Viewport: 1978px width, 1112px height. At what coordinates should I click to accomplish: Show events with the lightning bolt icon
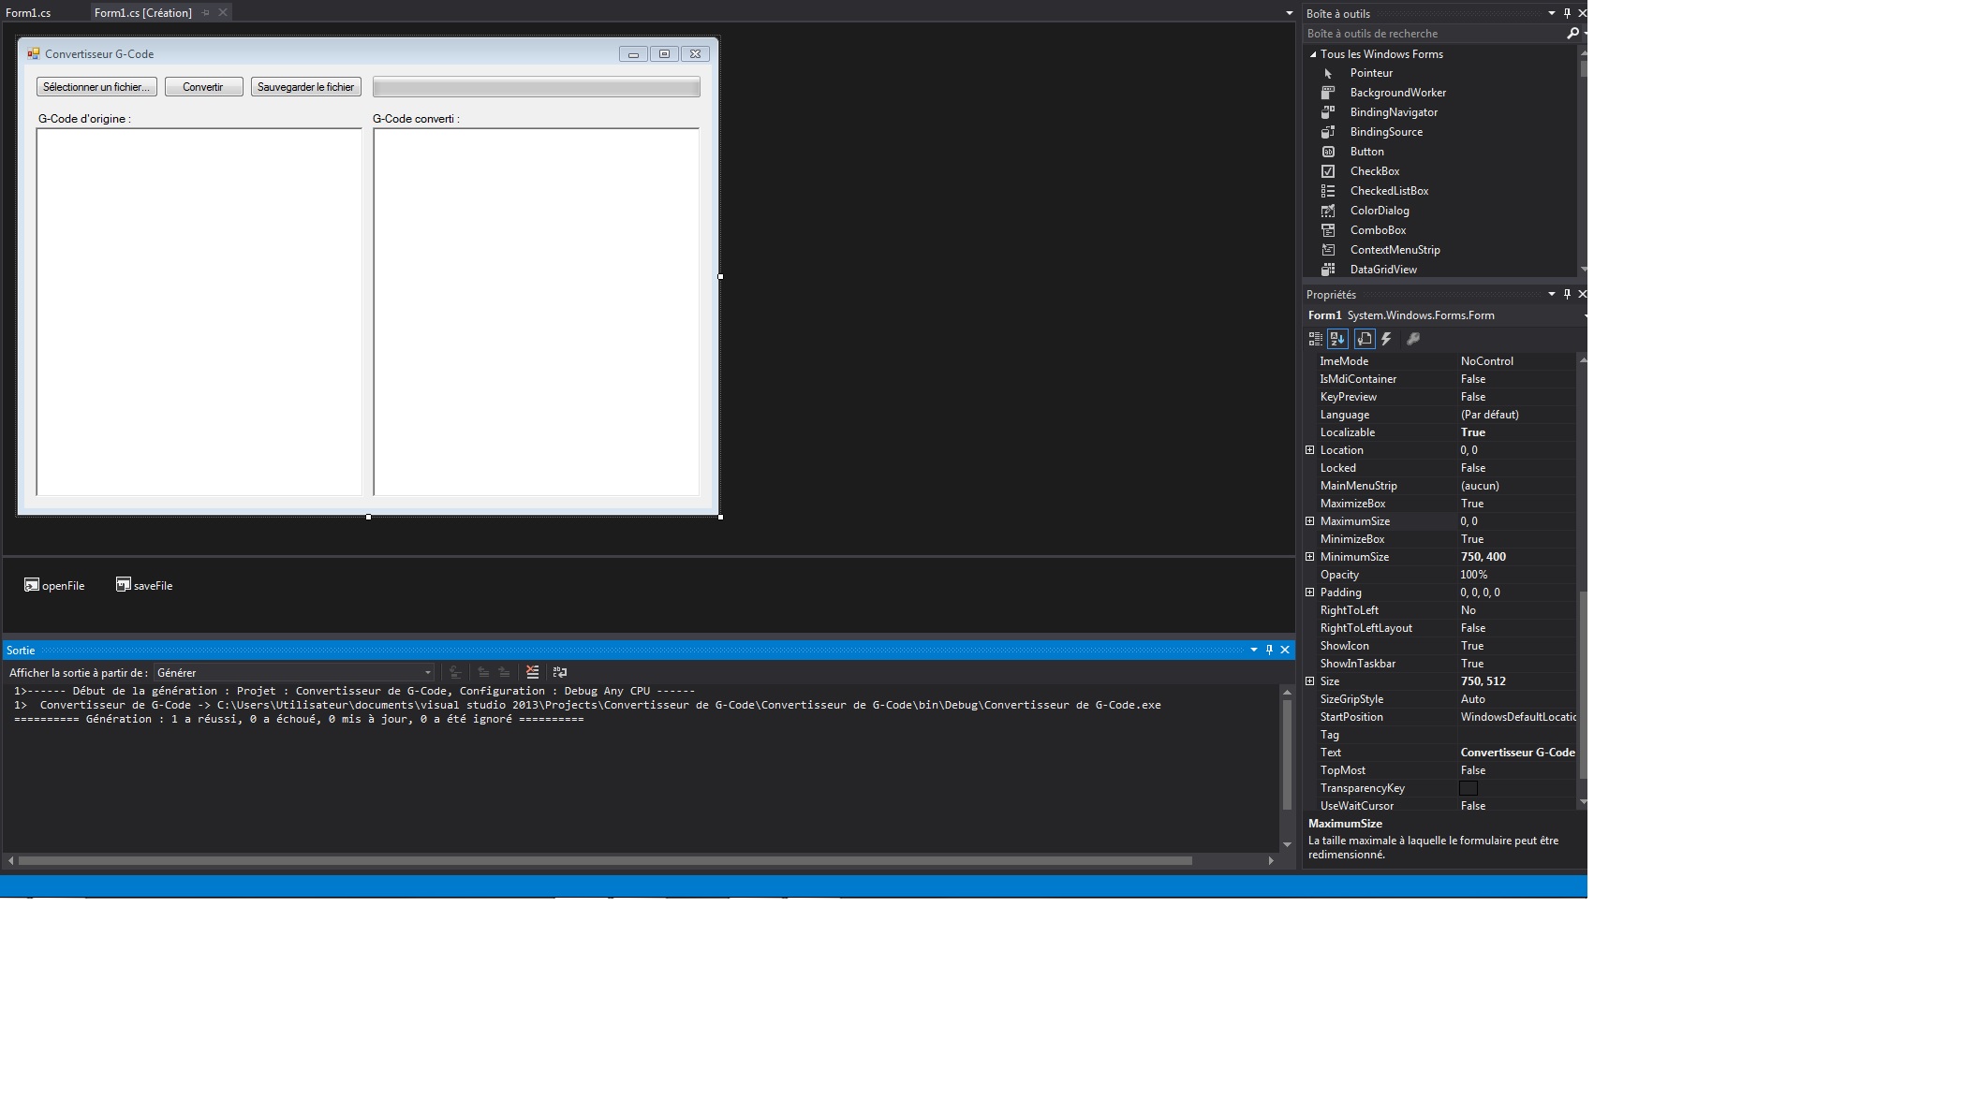1387,339
